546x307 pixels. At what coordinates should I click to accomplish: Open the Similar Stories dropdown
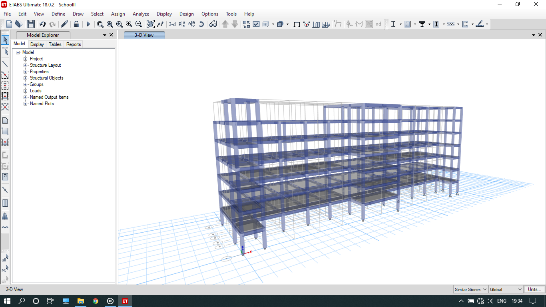(x=470, y=289)
